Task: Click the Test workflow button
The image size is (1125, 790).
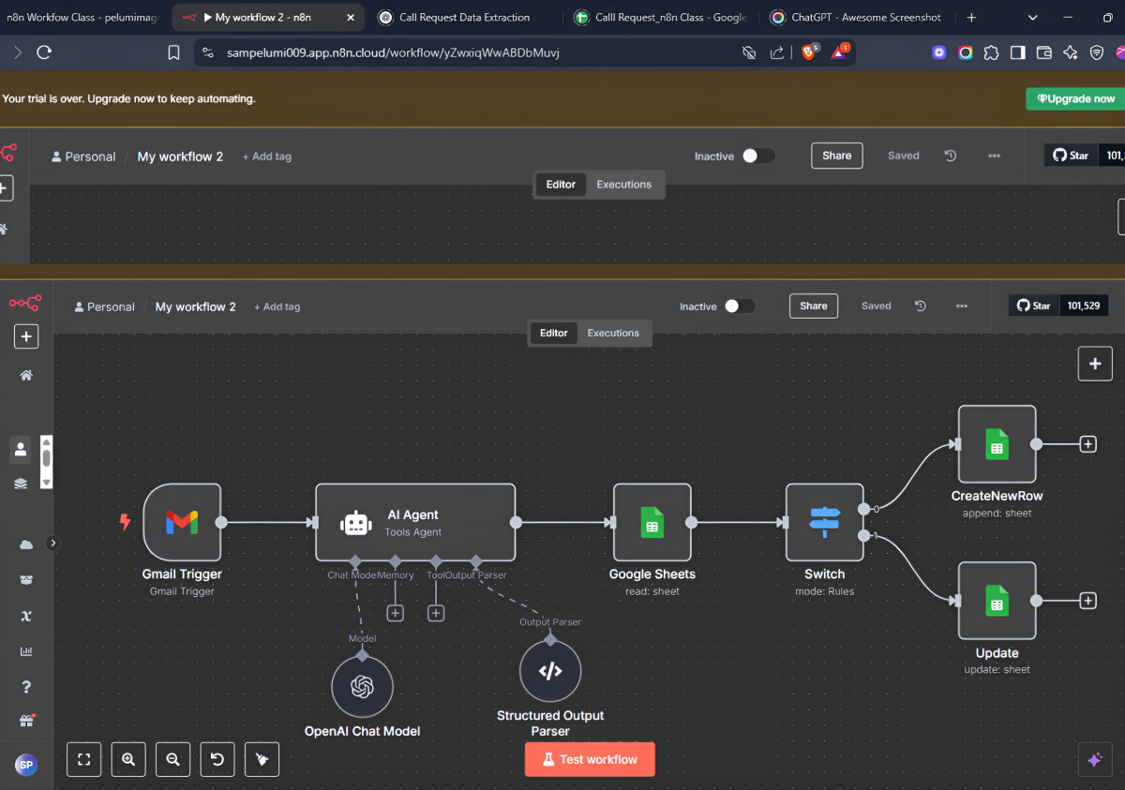Action: tap(590, 759)
